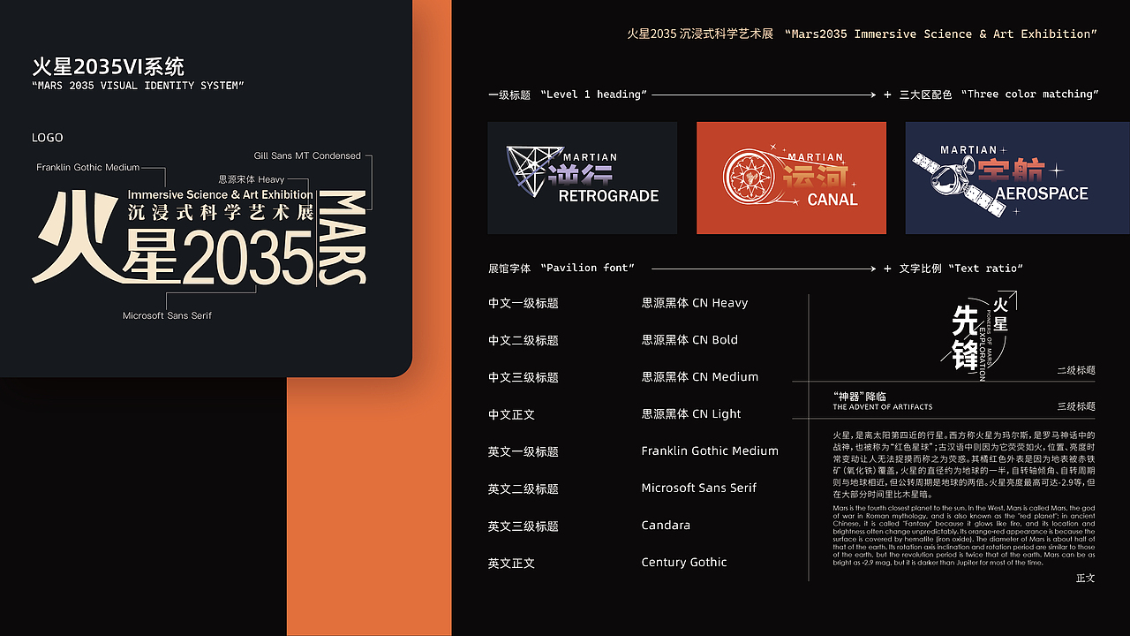Image resolution: width=1130 pixels, height=636 pixels.
Task: Toggle the dark RETROGRADE color panel
Action: click(583, 178)
